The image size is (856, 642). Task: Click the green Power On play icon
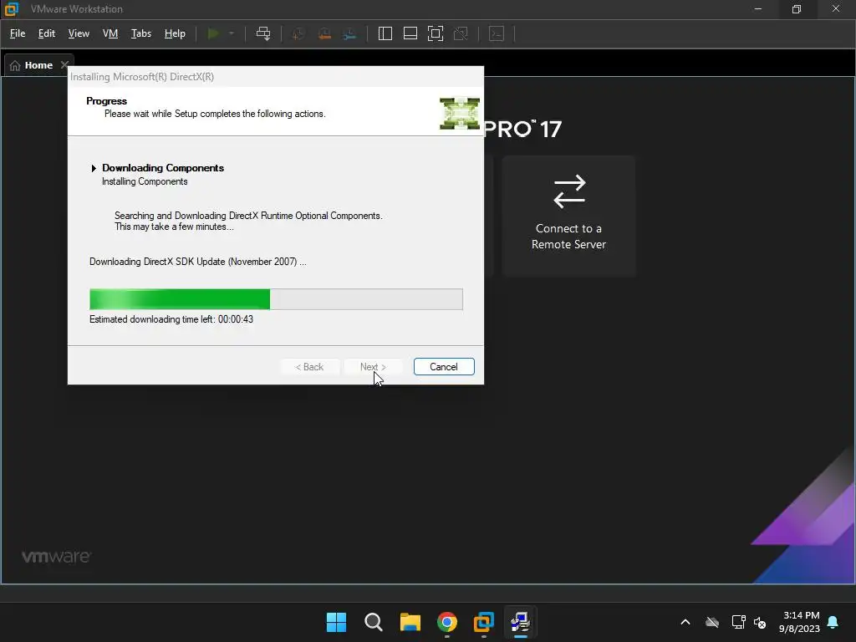click(213, 33)
